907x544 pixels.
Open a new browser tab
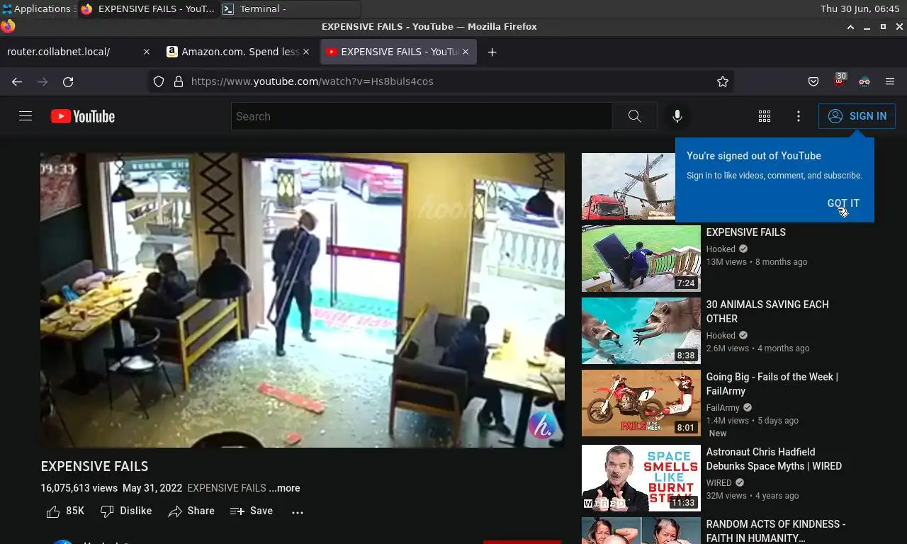coord(492,52)
